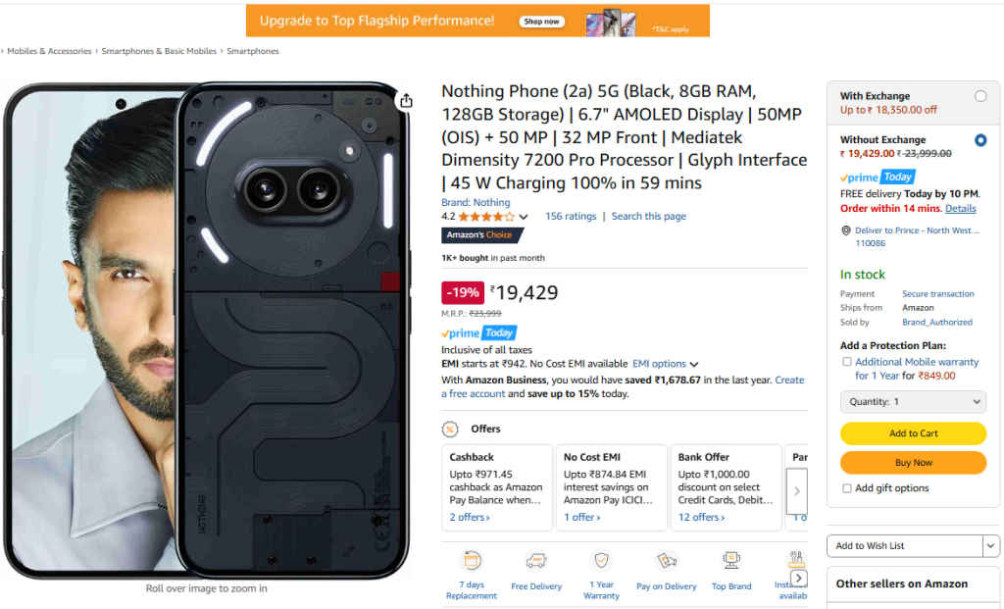Open the Smartphones breadcrumb link
The height and width of the screenshot is (609, 1004).
click(252, 50)
